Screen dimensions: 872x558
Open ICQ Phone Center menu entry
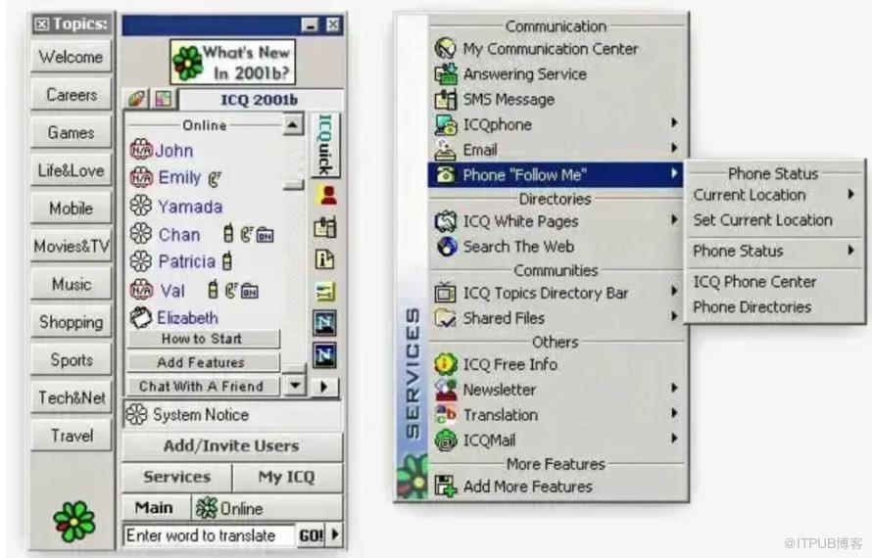(754, 282)
